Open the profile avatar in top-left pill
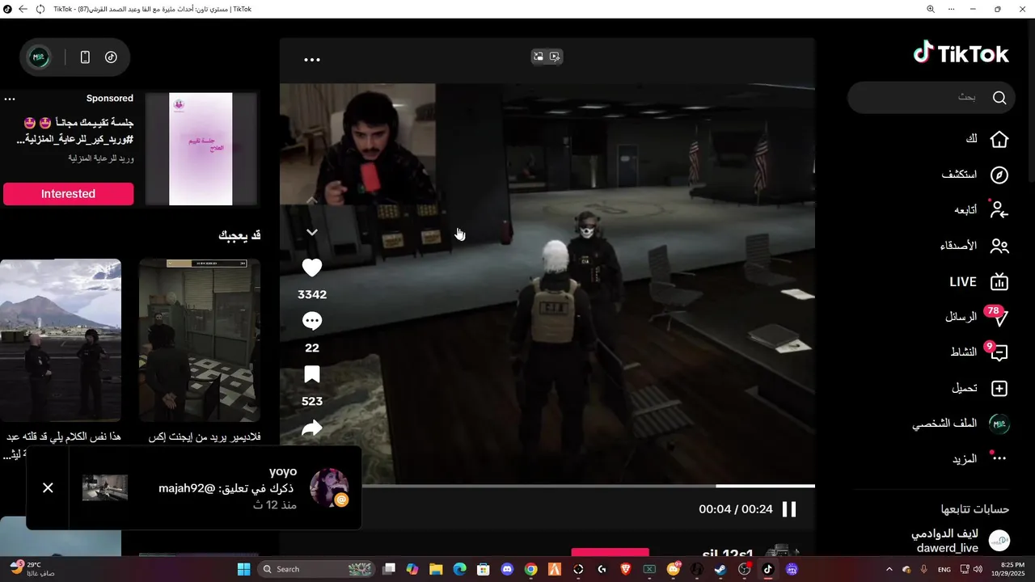 [39, 57]
